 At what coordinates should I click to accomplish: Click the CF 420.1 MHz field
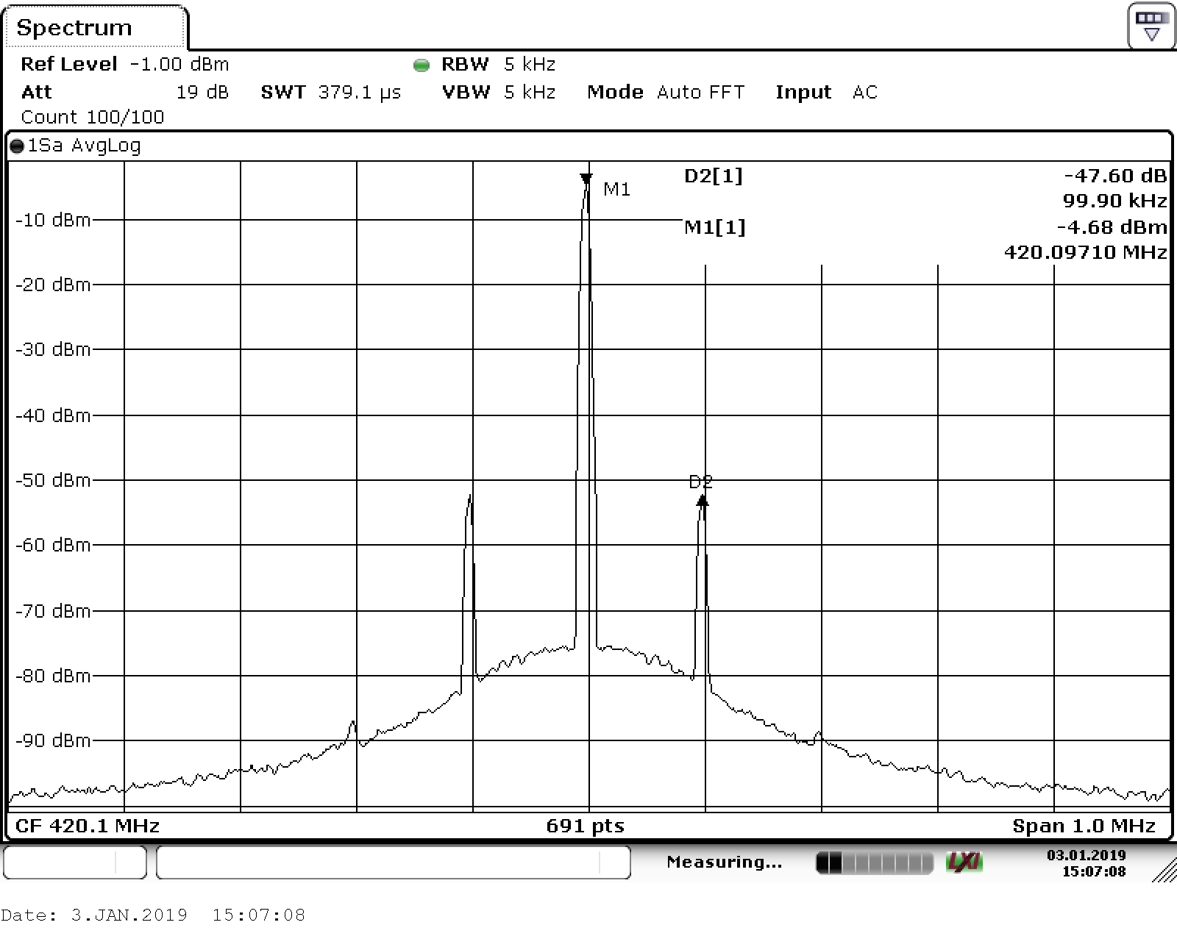(88, 825)
